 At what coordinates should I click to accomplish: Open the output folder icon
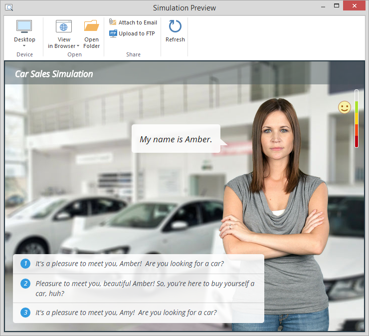click(92, 26)
